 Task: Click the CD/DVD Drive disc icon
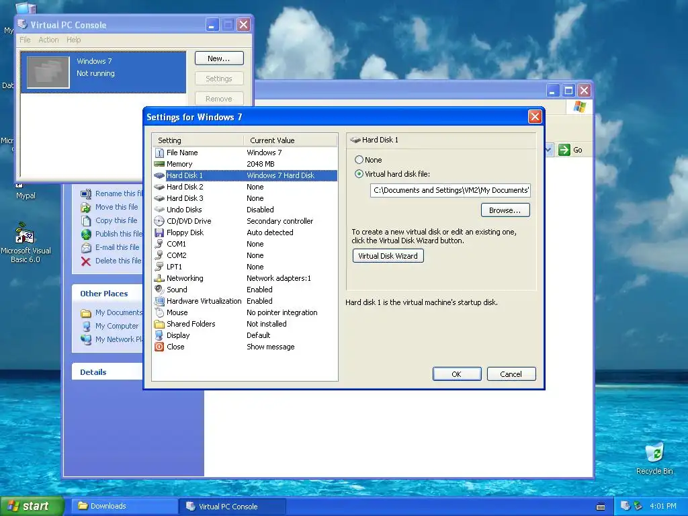[159, 221]
